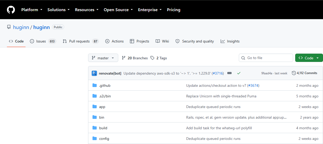Click the folder icon beside bin
This screenshot has height=144, width=323.
click(95, 117)
